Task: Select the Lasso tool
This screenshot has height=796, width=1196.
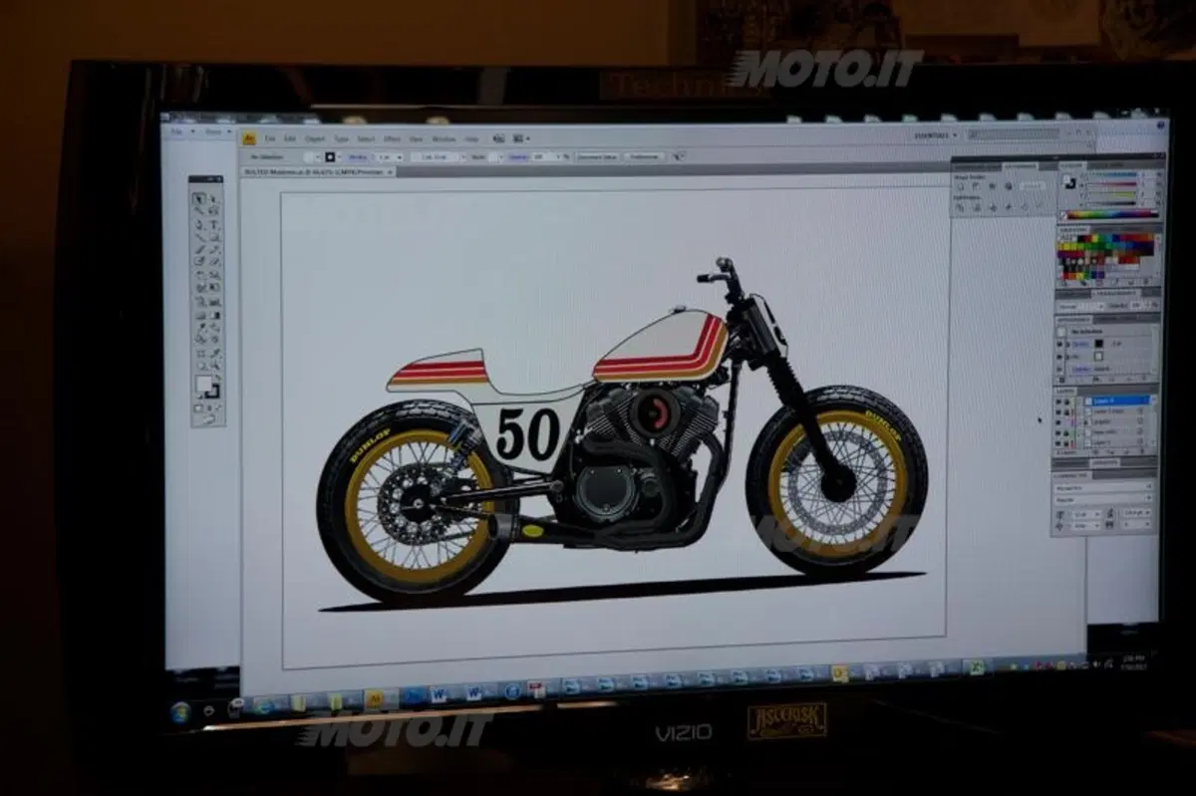Action: (x=213, y=210)
